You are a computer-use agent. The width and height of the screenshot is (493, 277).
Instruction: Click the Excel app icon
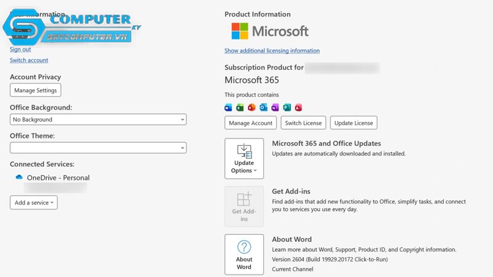click(240, 107)
